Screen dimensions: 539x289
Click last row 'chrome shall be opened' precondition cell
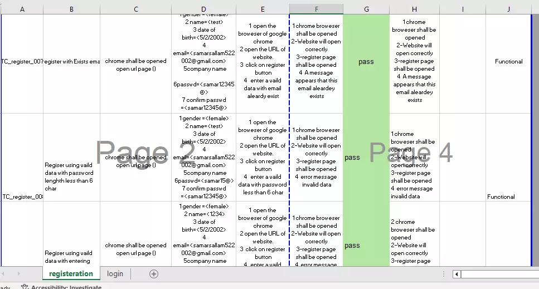[136, 234]
